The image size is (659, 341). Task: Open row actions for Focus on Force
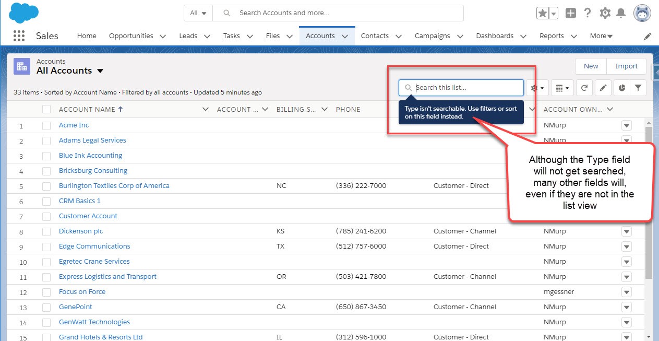[x=627, y=292]
